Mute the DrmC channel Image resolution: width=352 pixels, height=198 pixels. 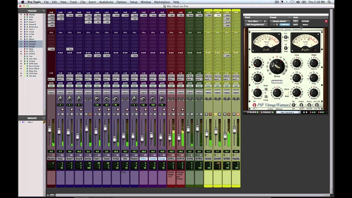[x=210, y=114]
